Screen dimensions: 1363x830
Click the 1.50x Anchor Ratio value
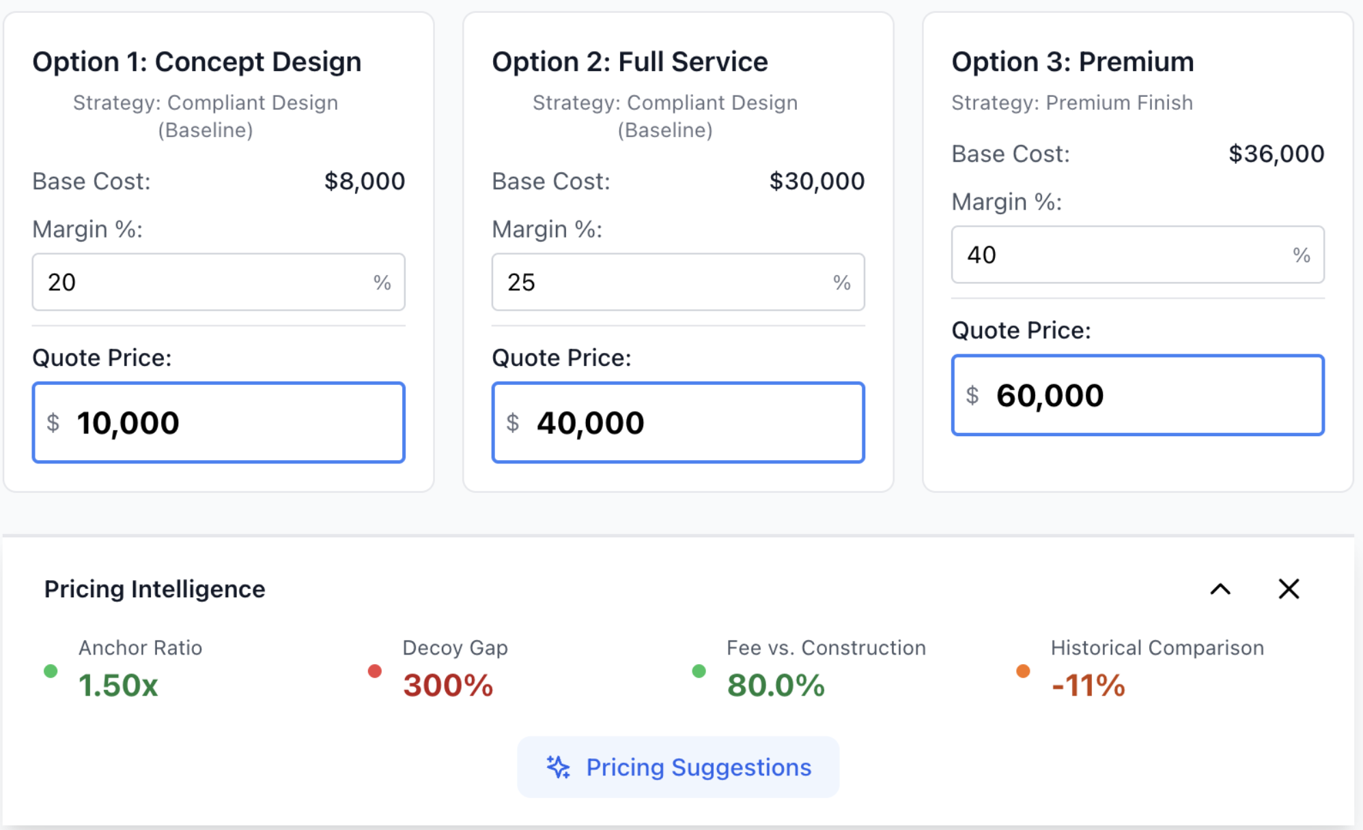pyautogui.click(x=118, y=685)
